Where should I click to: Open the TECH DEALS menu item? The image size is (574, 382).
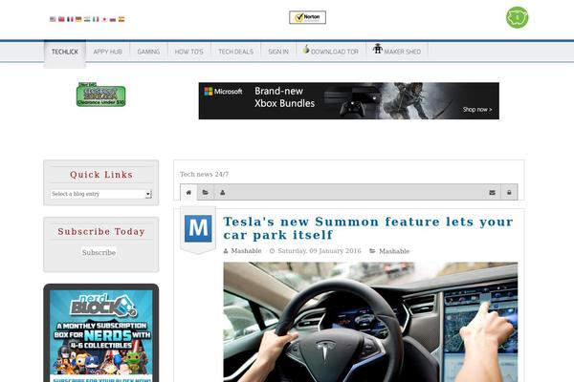pos(235,52)
